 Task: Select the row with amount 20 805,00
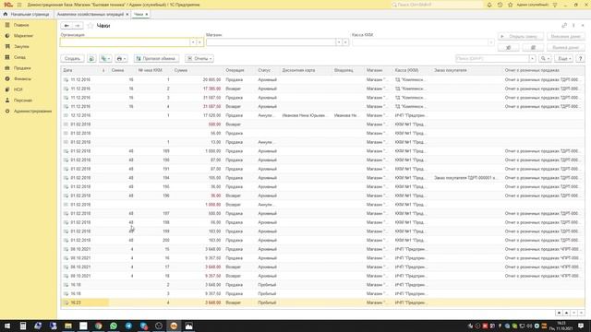pyautogui.click(x=322, y=80)
